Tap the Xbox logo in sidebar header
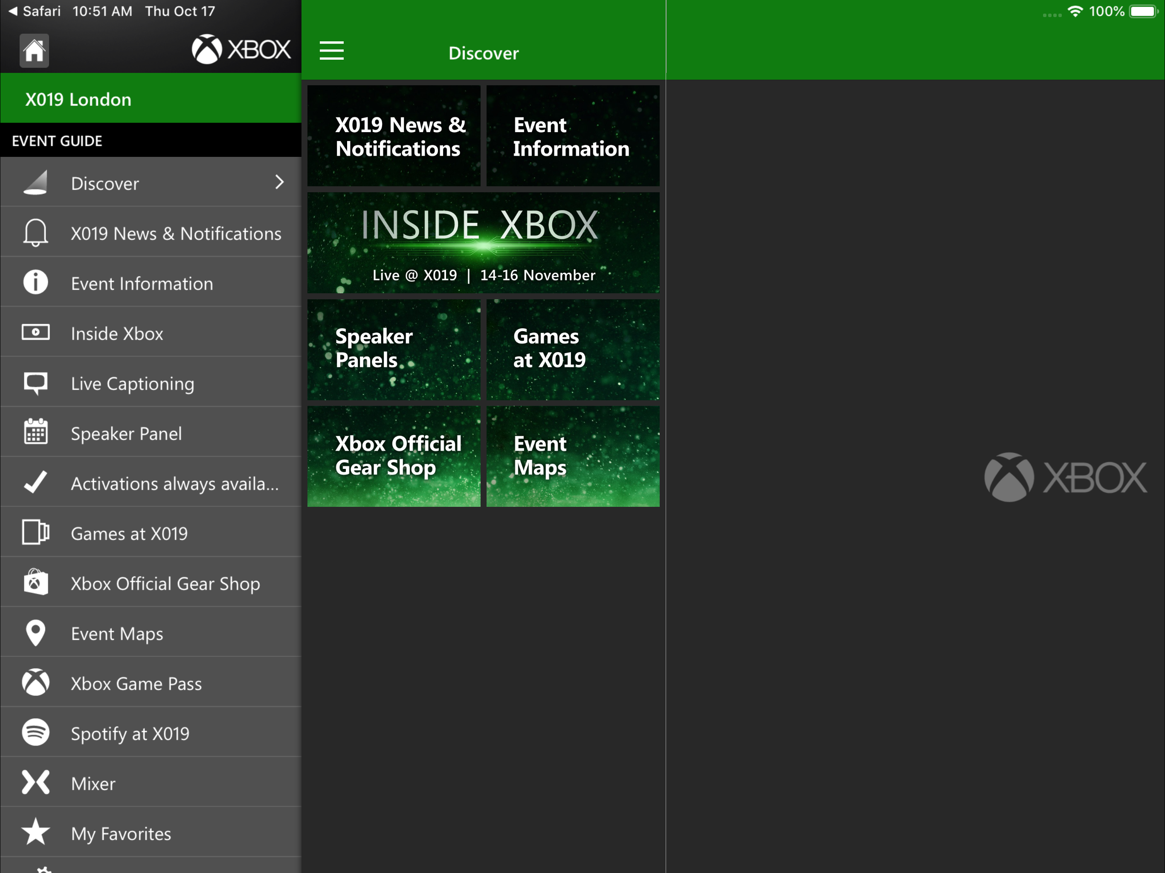 [241, 49]
